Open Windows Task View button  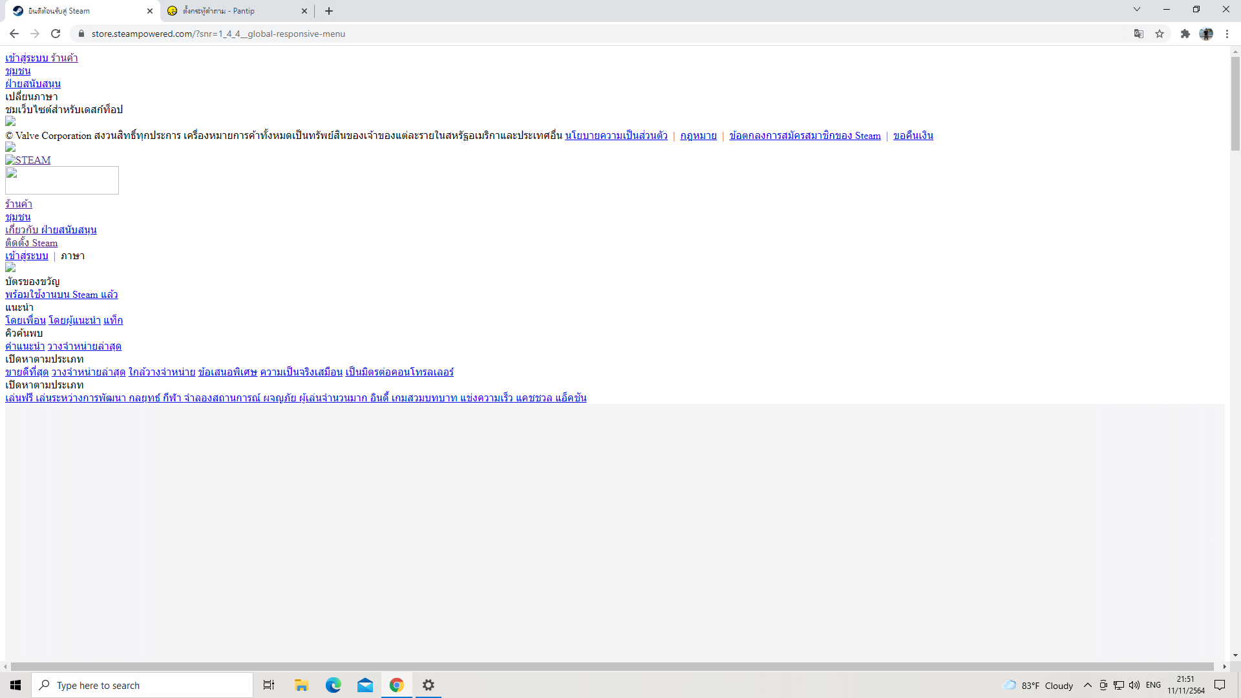[269, 685]
